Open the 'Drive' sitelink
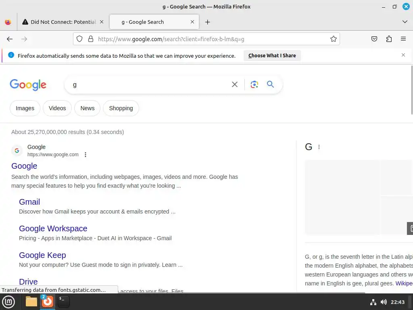The image size is (413, 310). [x=28, y=281]
